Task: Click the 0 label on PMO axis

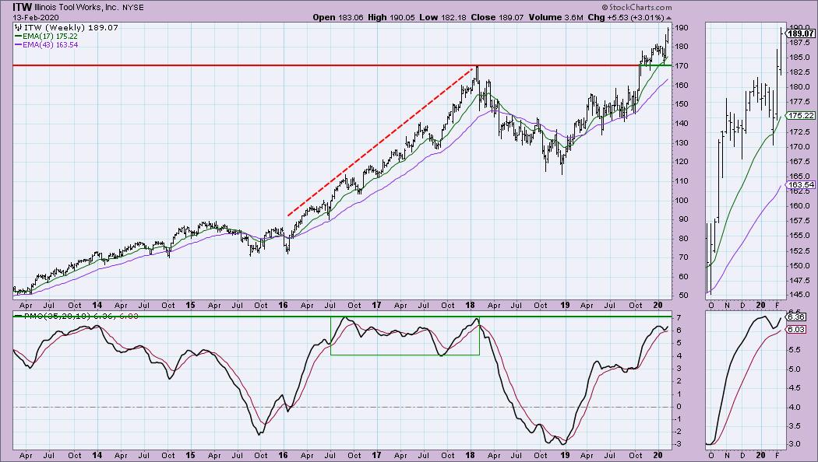Action: click(x=679, y=407)
